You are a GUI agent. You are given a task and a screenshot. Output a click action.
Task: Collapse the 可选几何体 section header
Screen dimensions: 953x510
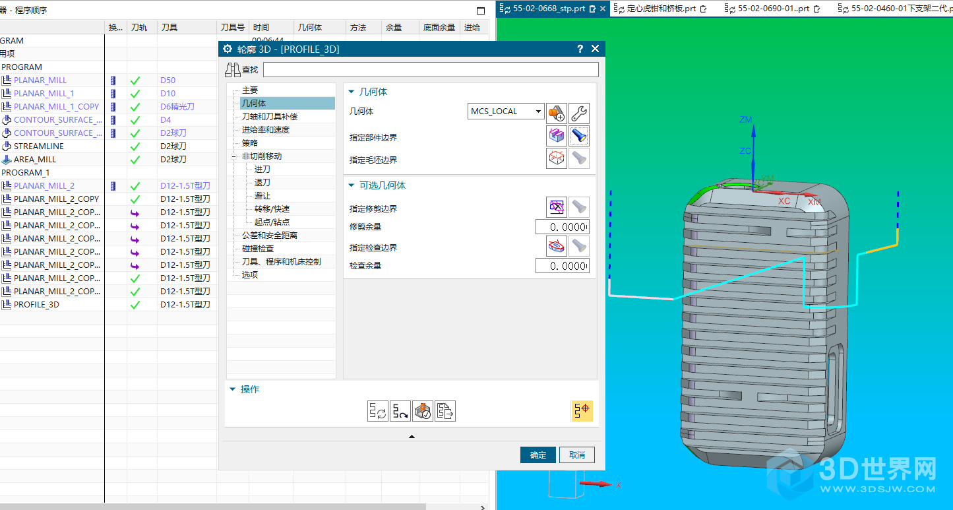click(352, 185)
